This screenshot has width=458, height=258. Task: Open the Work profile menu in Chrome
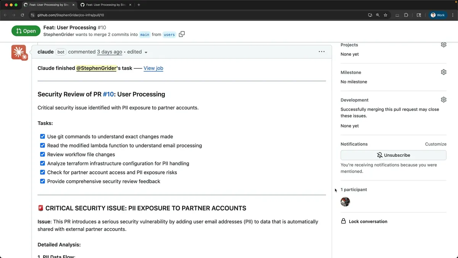[438, 15]
